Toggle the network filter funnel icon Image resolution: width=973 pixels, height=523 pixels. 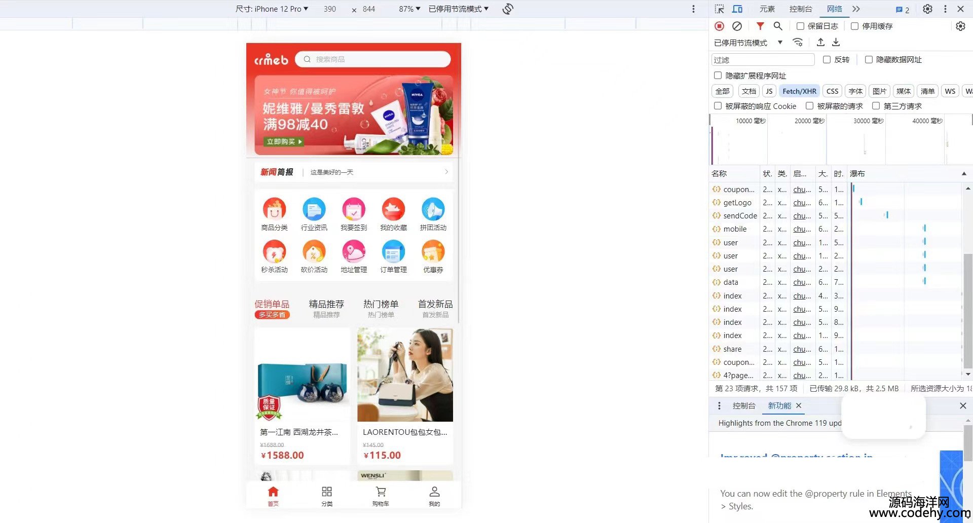pyautogui.click(x=760, y=26)
